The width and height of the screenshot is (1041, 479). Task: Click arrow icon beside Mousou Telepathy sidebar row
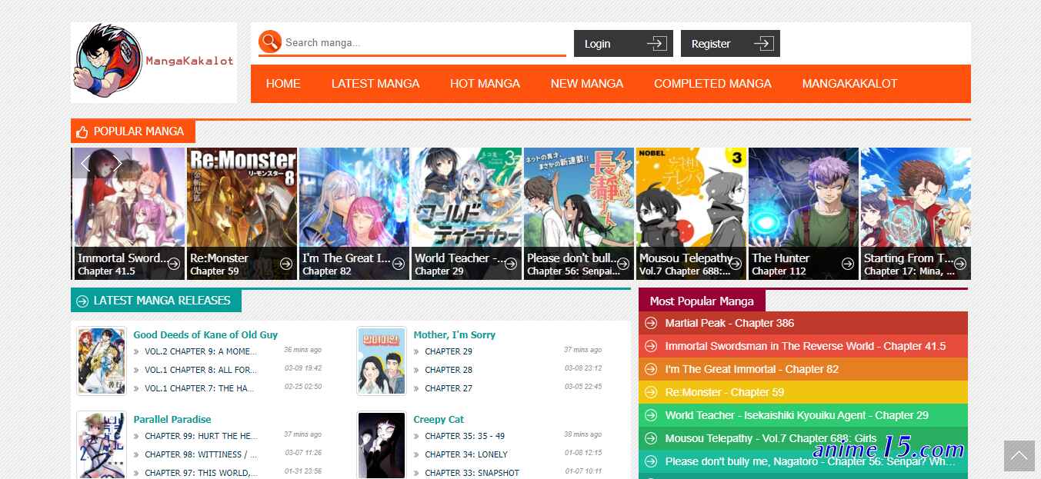(x=651, y=438)
